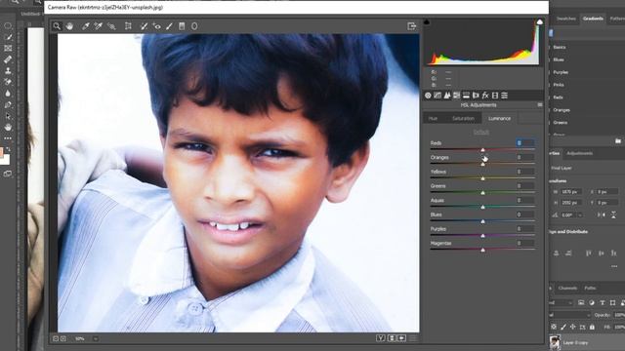
Task: Select the Hand tool in Camera Raw toolbar
Action: (x=69, y=26)
